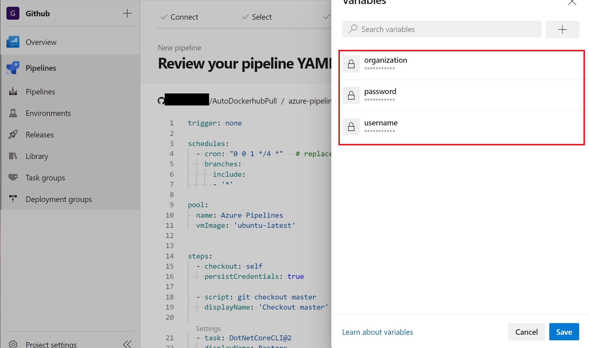Click the 'pool:' line in YAML
Screen dimensions: 589x348
pyautogui.click(x=198, y=205)
